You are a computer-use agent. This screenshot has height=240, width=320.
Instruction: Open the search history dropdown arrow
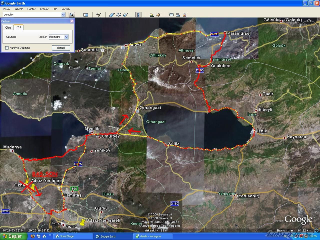tap(63, 15)
